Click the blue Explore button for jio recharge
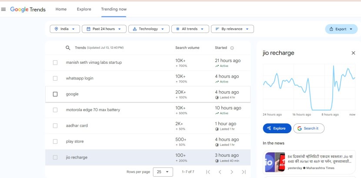 click(277, 129)
